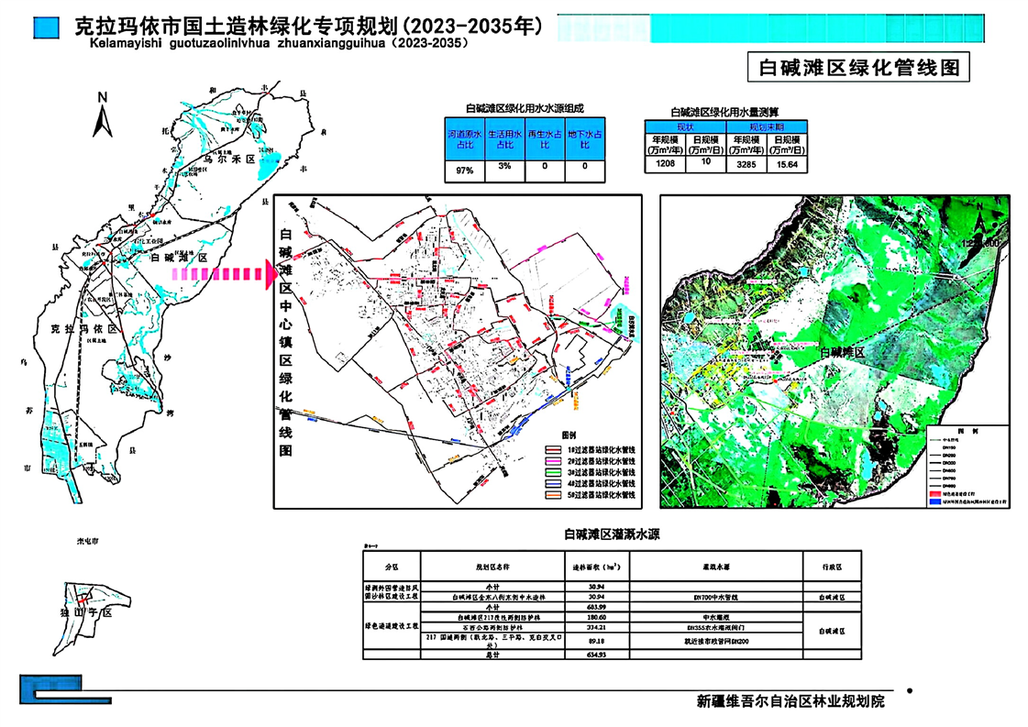This screenshot has height=727, width=1028.
Task: Click the 生活用水占比 header cell
Action: click(x=504, y=139)
